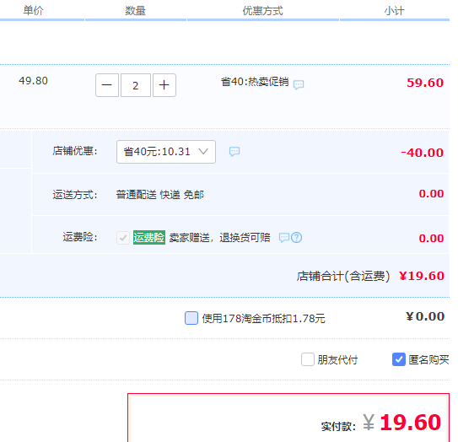This screenshot has width=458, height=442.
Task: Check the 朋友代付 checkbox
Action: tap(308, 359)
